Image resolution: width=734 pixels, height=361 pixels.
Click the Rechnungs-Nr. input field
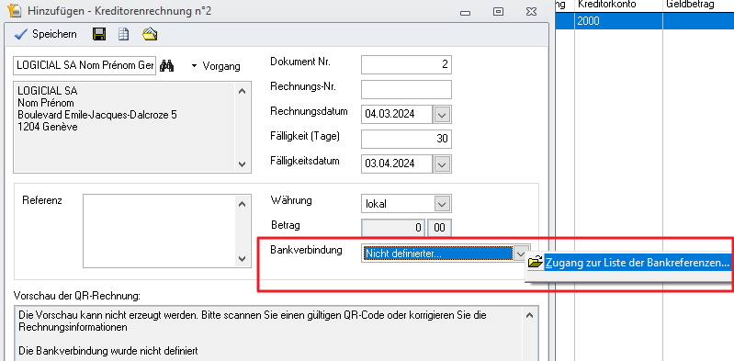pyautogui.click(x=406, y=89)
